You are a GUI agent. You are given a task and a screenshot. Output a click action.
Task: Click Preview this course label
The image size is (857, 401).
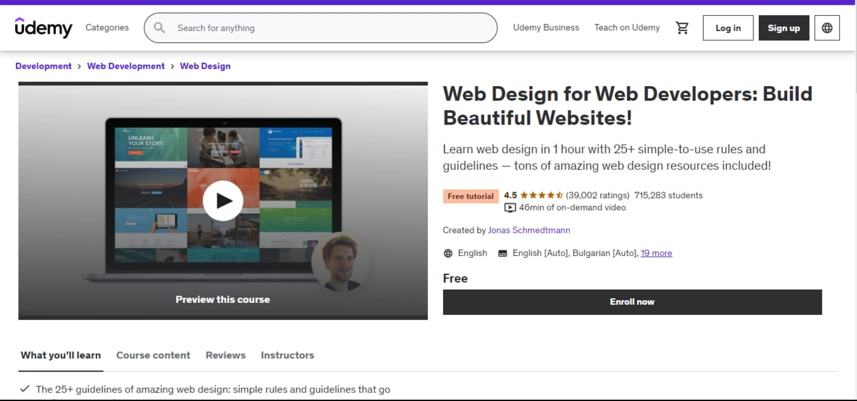[223, 300]
